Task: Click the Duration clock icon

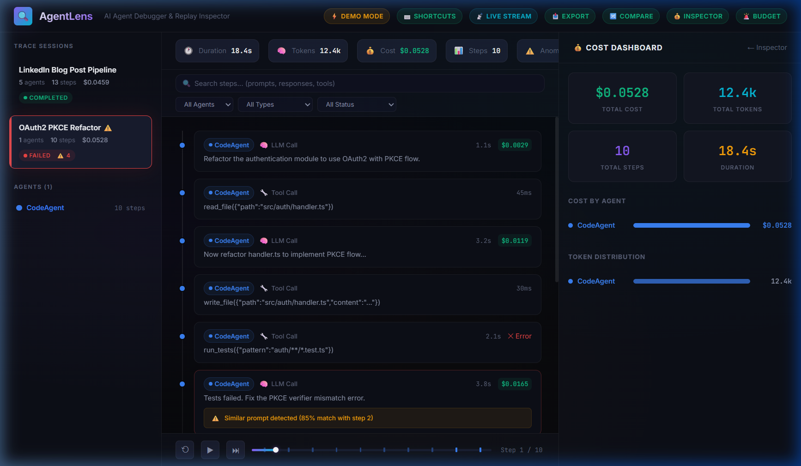Action: 188,51
